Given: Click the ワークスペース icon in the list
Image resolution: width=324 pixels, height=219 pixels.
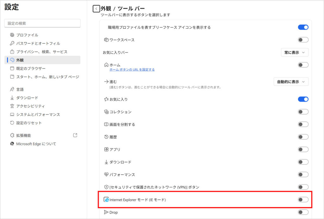Looking at the screenshot, I should click(x=106, y=40).
